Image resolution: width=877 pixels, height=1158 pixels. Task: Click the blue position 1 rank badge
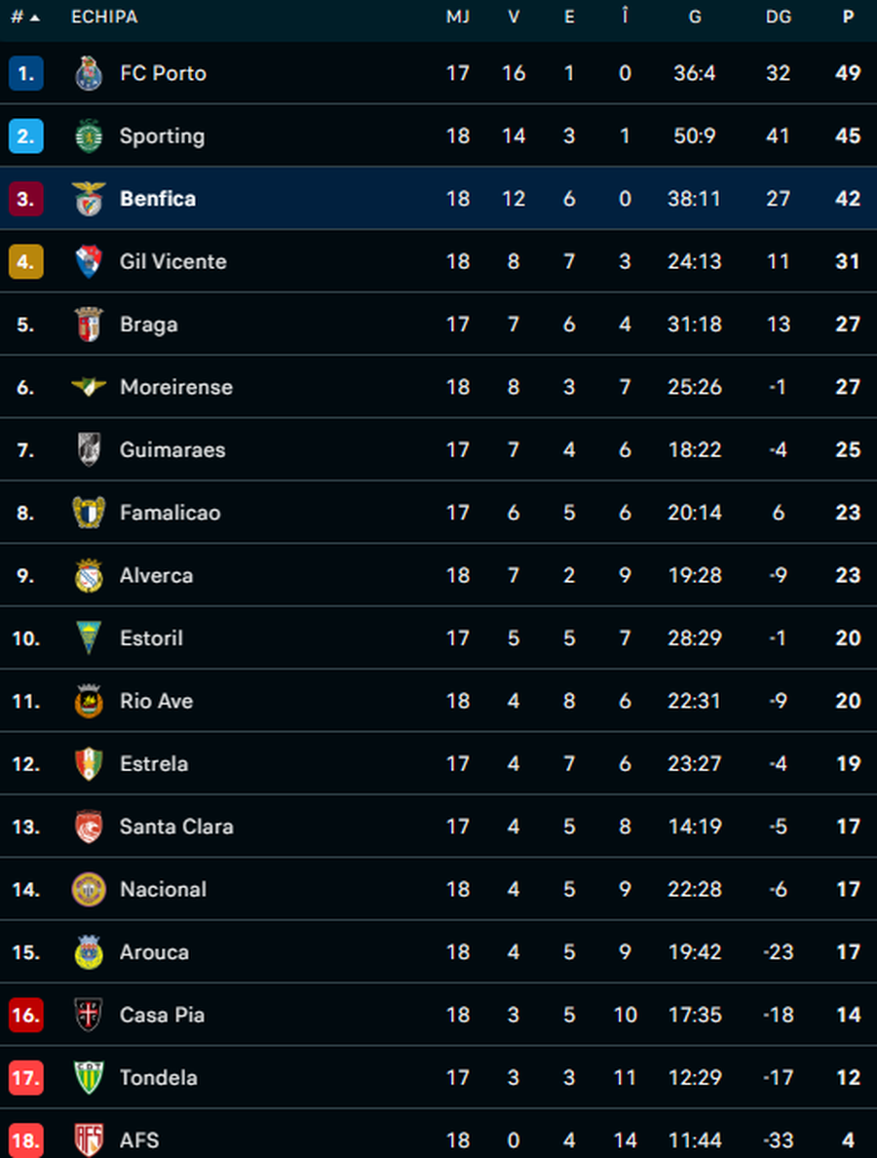coord(25,73)
